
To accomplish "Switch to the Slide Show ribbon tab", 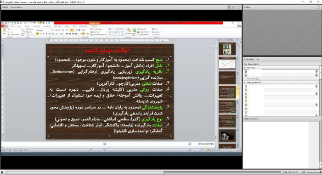I will coord(58,26).
